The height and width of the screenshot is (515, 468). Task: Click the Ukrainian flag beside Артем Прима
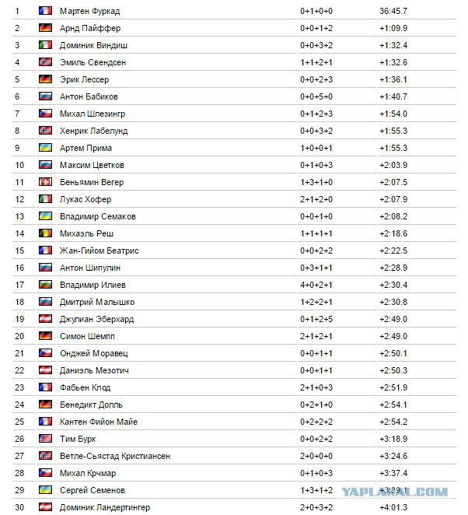click(45, 148)
